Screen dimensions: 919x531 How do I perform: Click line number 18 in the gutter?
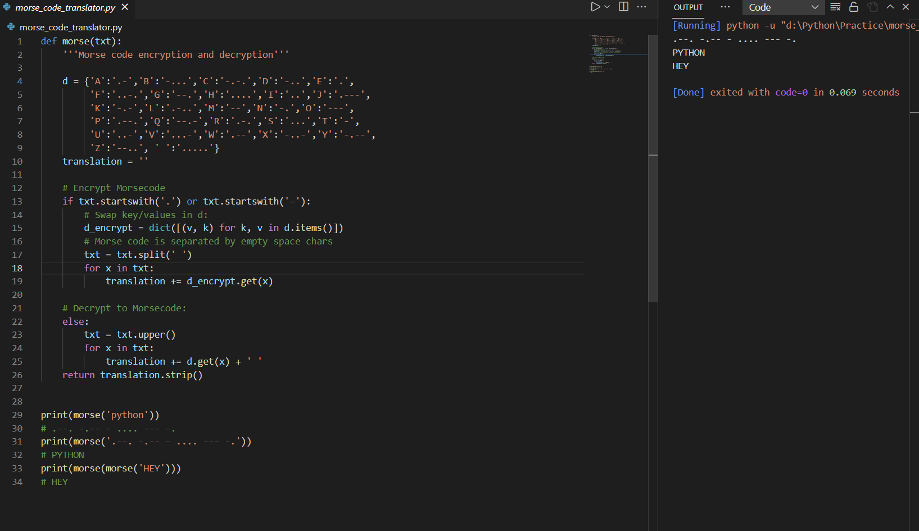tap(17, 268)
